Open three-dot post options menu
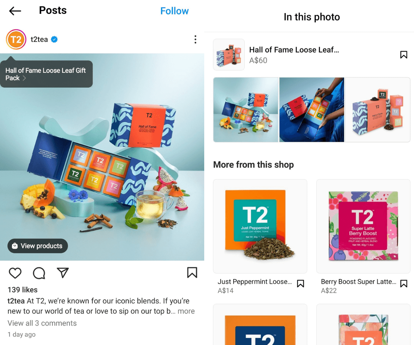 click(x=195, y=39)
